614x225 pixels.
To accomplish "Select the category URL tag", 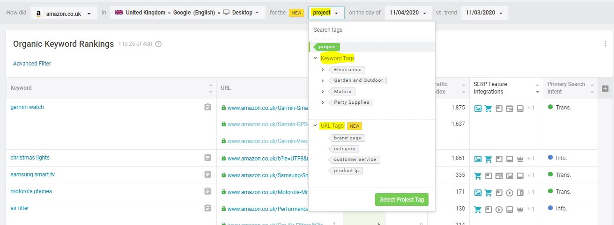I will pyautogui.click(x=344, y=148).
